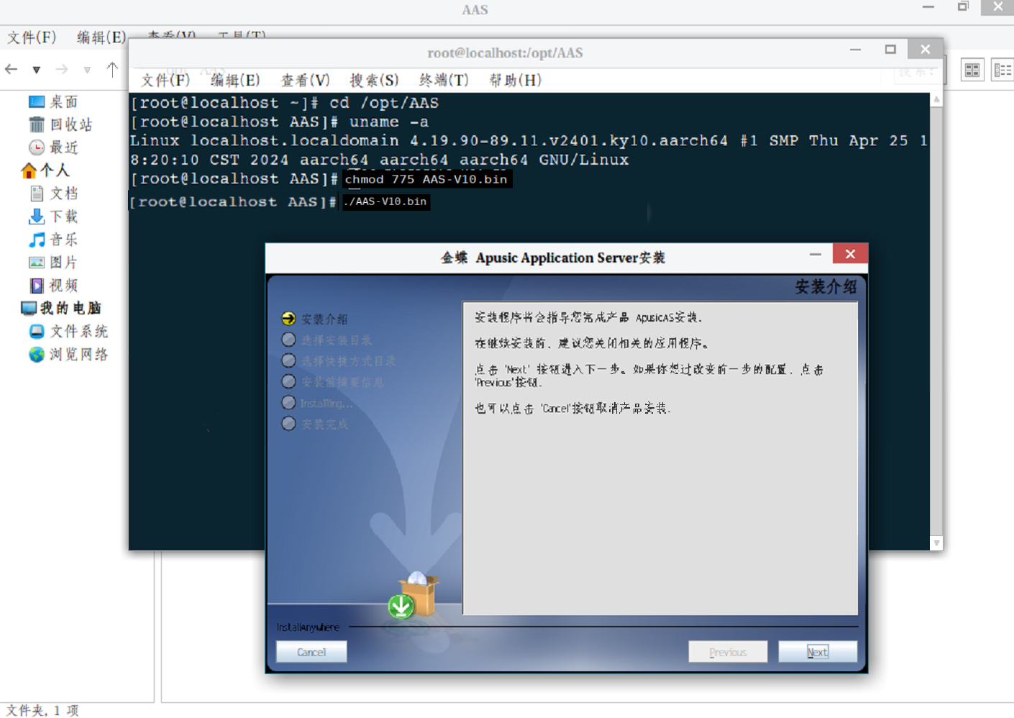The image size is (1014, 718).
Task: Open the Recycle Bin (回收站) icon
Action: [37, 124]
